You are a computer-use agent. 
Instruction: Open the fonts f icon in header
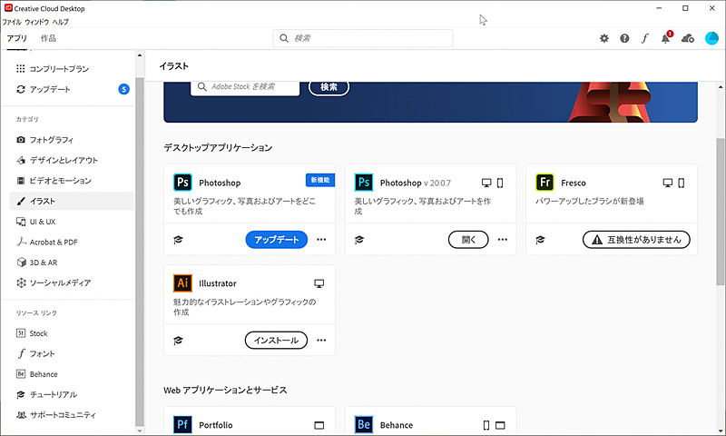[x=644, y=38]
